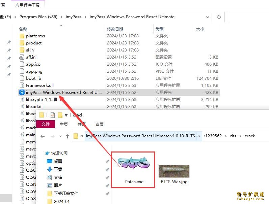Viewport: 269px width, 204px height.
Task: Select the boot.lib file icon
Action: 22,78
